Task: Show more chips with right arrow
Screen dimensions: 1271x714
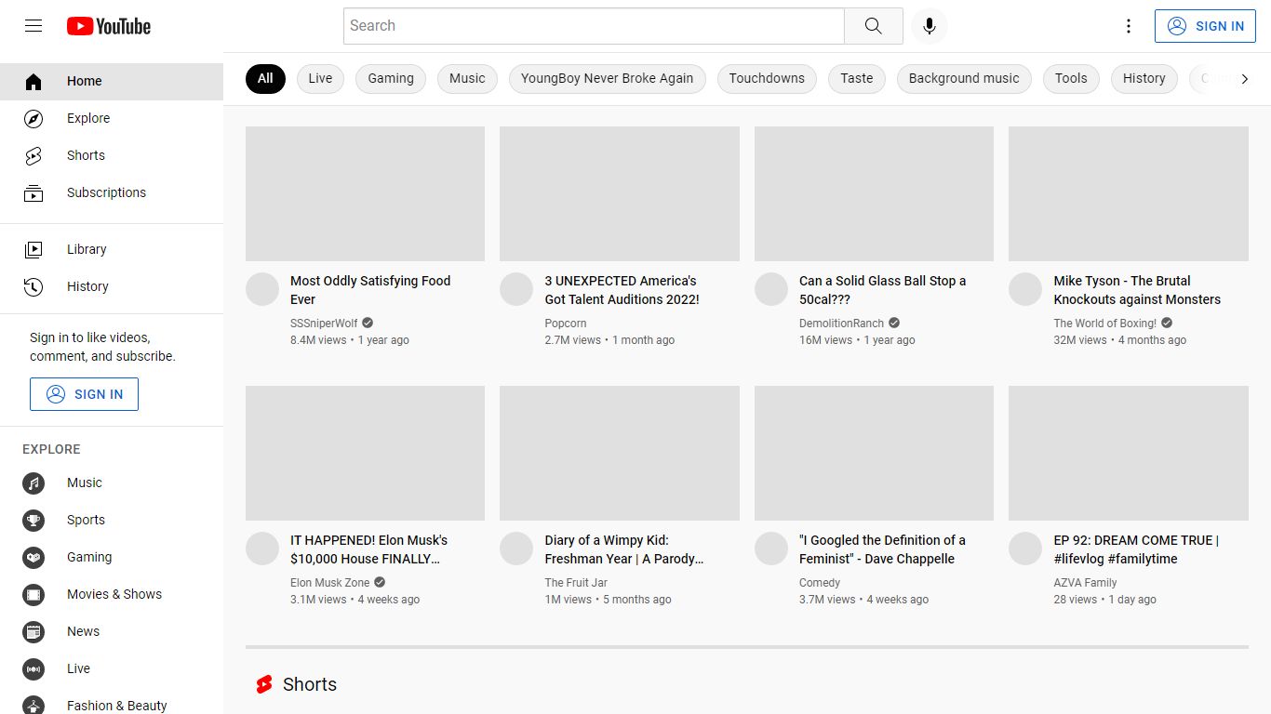Action: pyautogui.click(x=1244, y=79)
